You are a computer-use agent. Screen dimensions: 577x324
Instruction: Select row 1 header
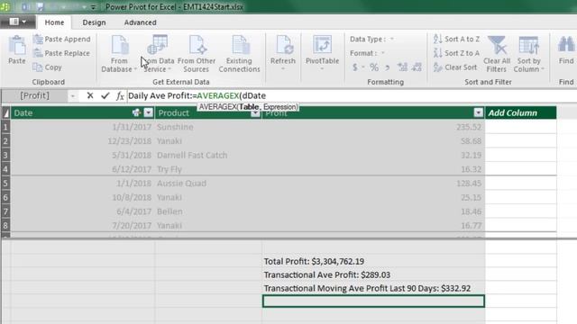[x=5, y=127]
